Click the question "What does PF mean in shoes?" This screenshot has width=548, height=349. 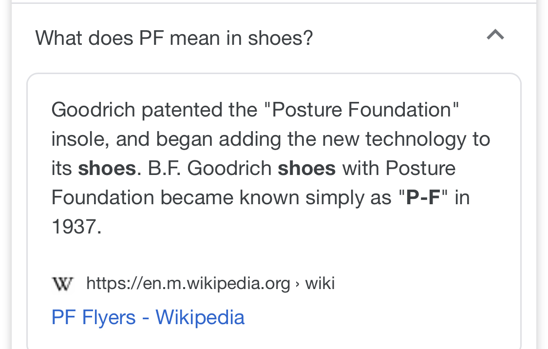(x=174, y=38)
